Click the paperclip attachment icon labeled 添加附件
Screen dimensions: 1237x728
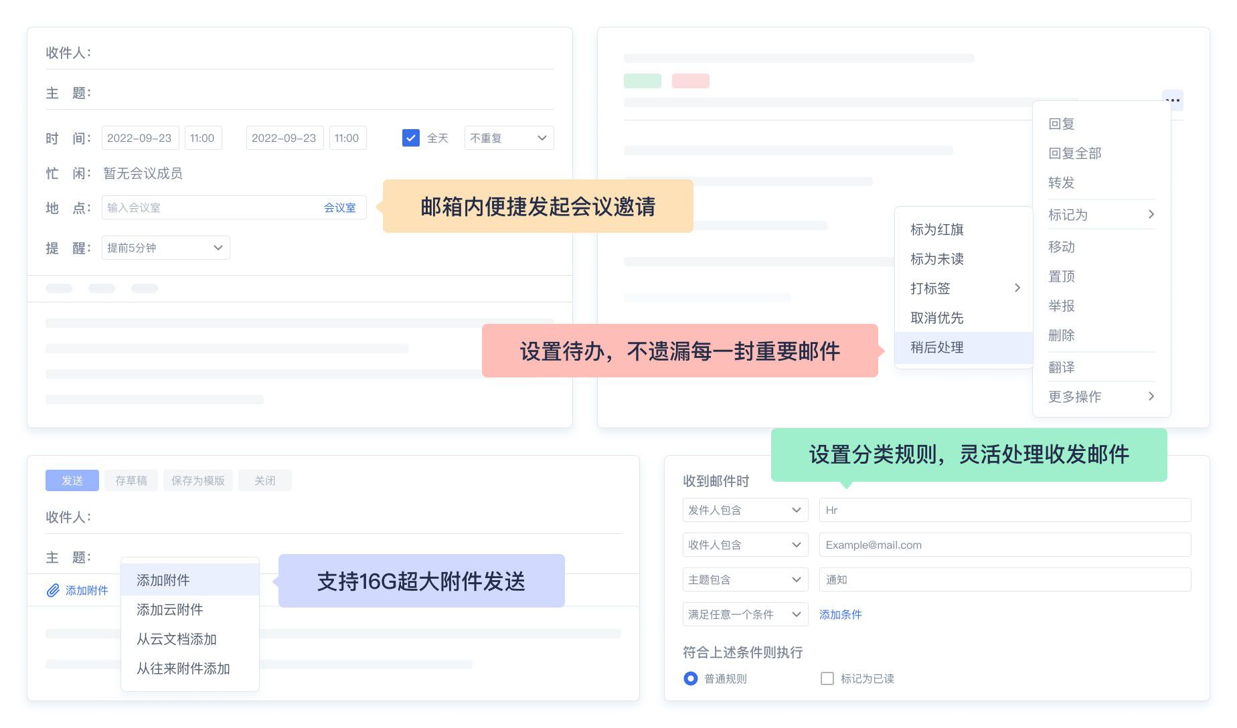point(53,591)
